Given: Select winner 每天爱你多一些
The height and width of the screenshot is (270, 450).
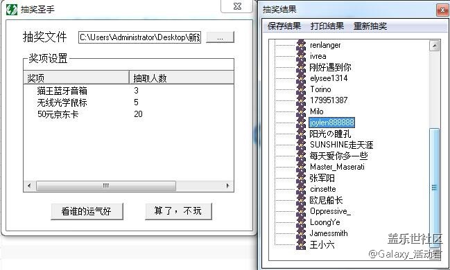Looking at the screenshot, I should 338,156.
